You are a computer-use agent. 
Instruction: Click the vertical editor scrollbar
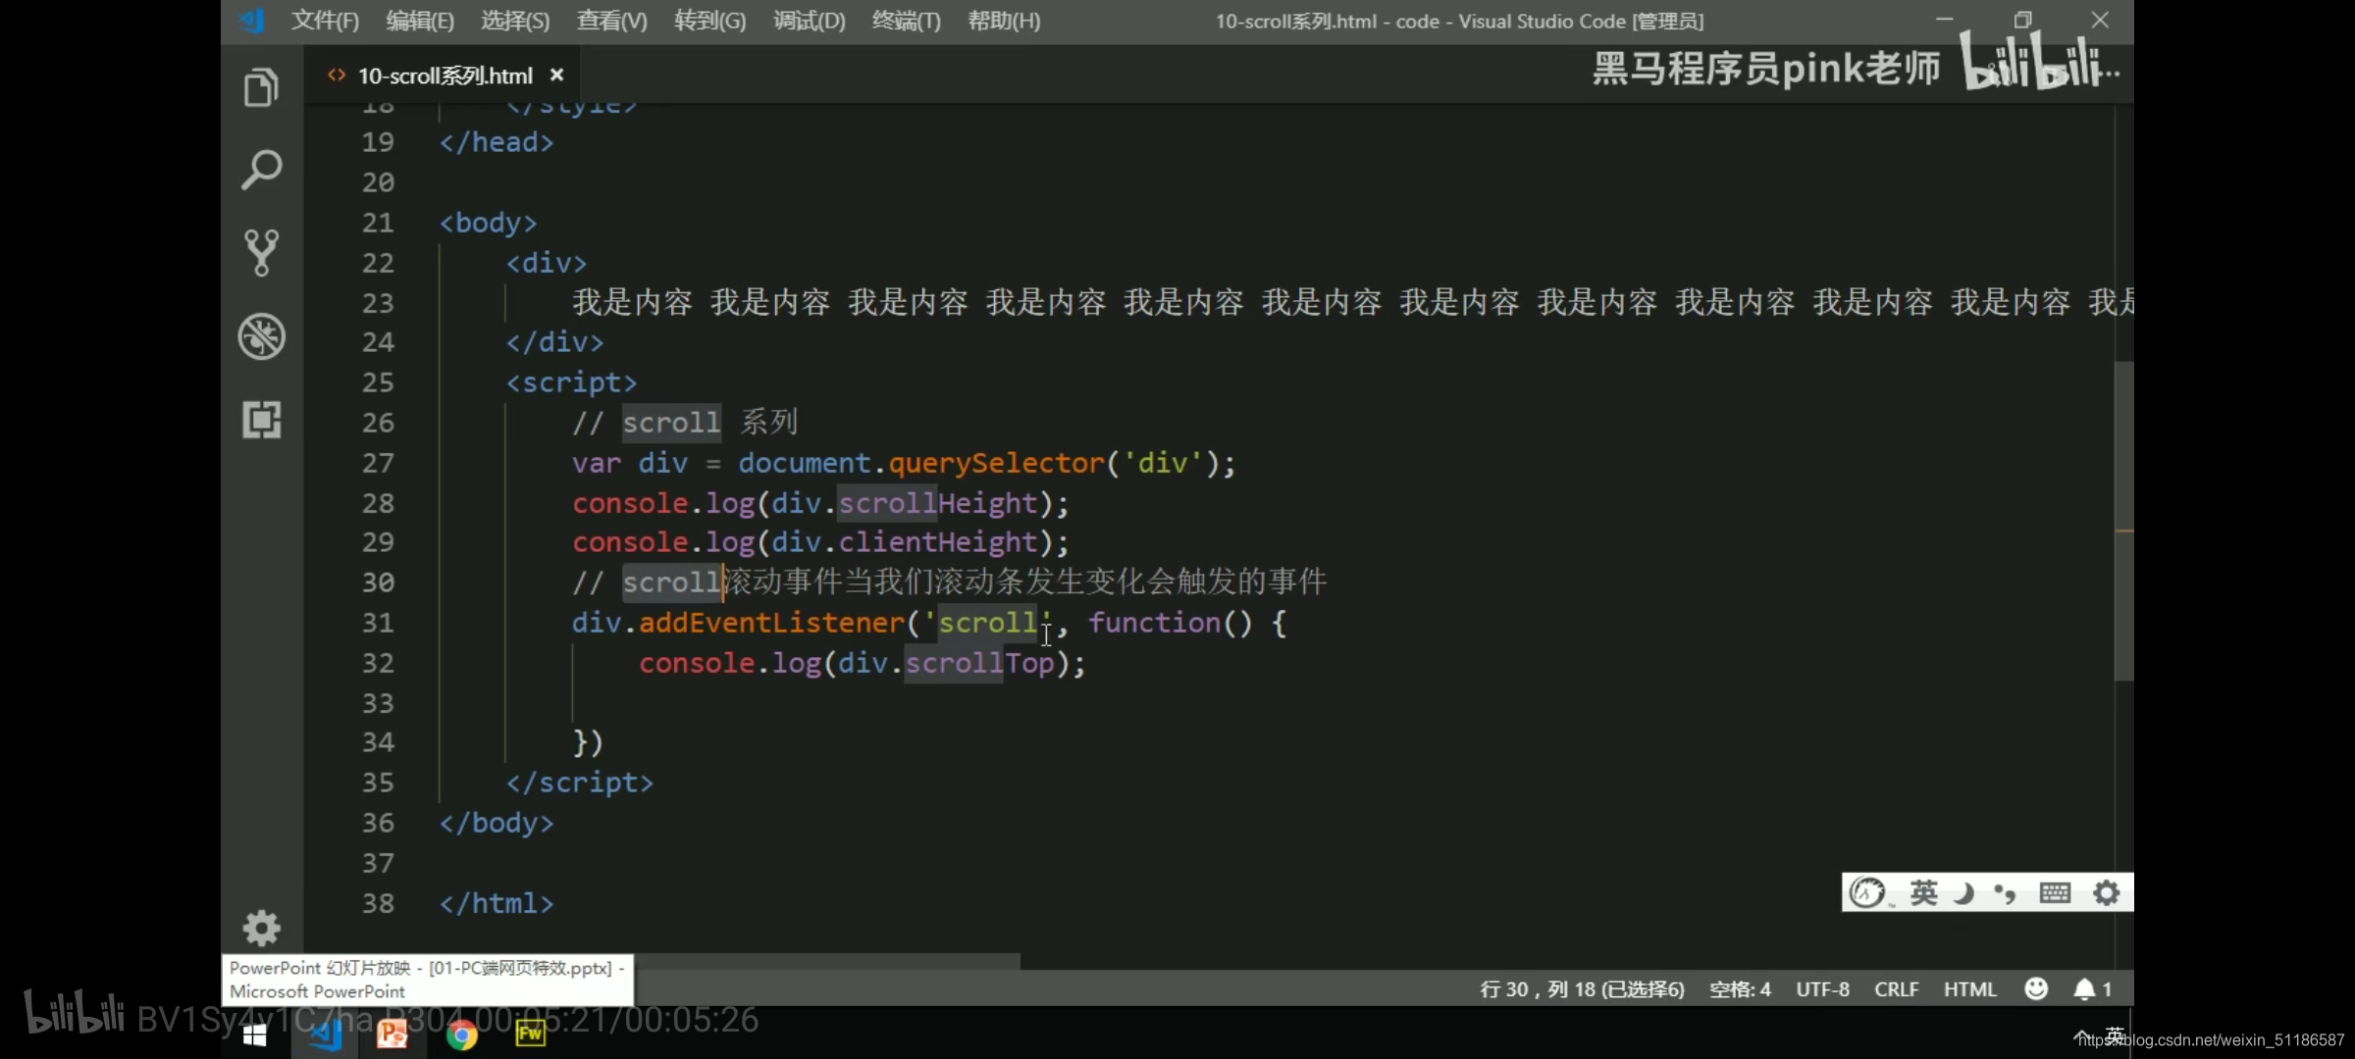[2123, 521]
